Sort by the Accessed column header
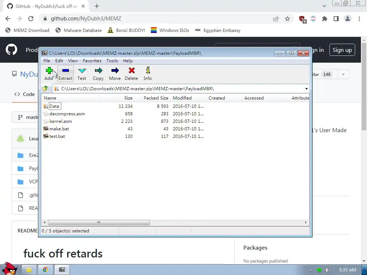The image size is (367, 275). 260,98
